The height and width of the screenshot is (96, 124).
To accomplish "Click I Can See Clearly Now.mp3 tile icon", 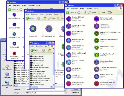I will [97, 69].
